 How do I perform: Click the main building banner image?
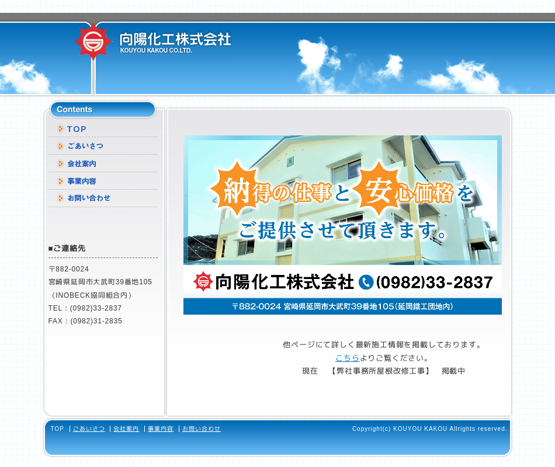[x=342, y=201]
